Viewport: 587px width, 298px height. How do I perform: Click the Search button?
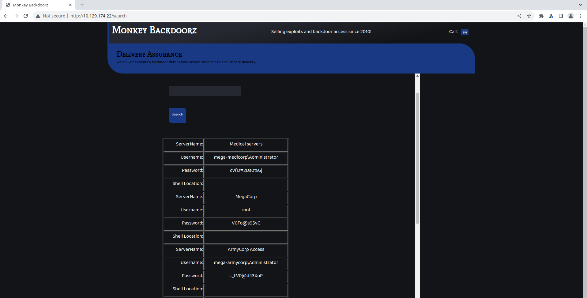177,115
